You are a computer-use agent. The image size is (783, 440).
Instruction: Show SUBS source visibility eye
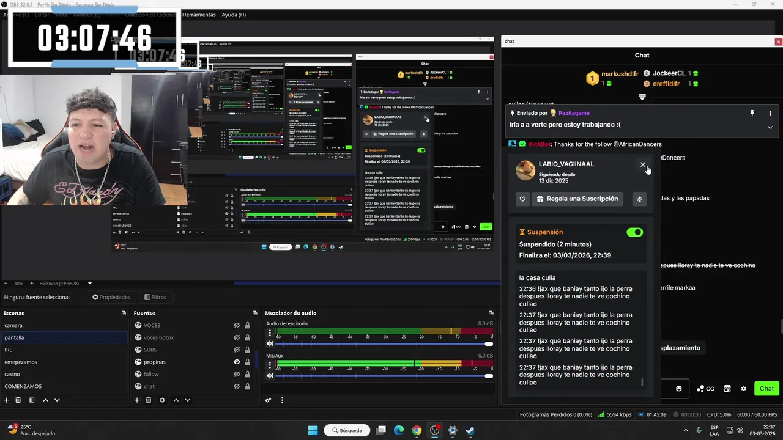[237, 350]
